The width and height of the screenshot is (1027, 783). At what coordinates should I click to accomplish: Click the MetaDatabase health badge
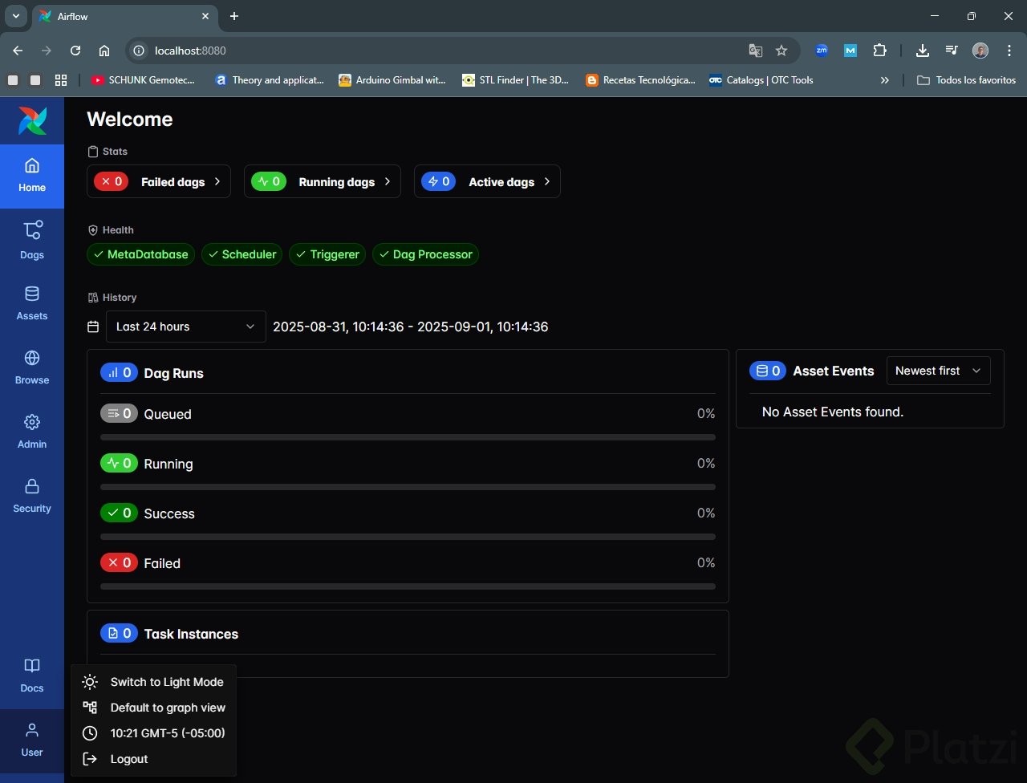click(x=140, y=254)
